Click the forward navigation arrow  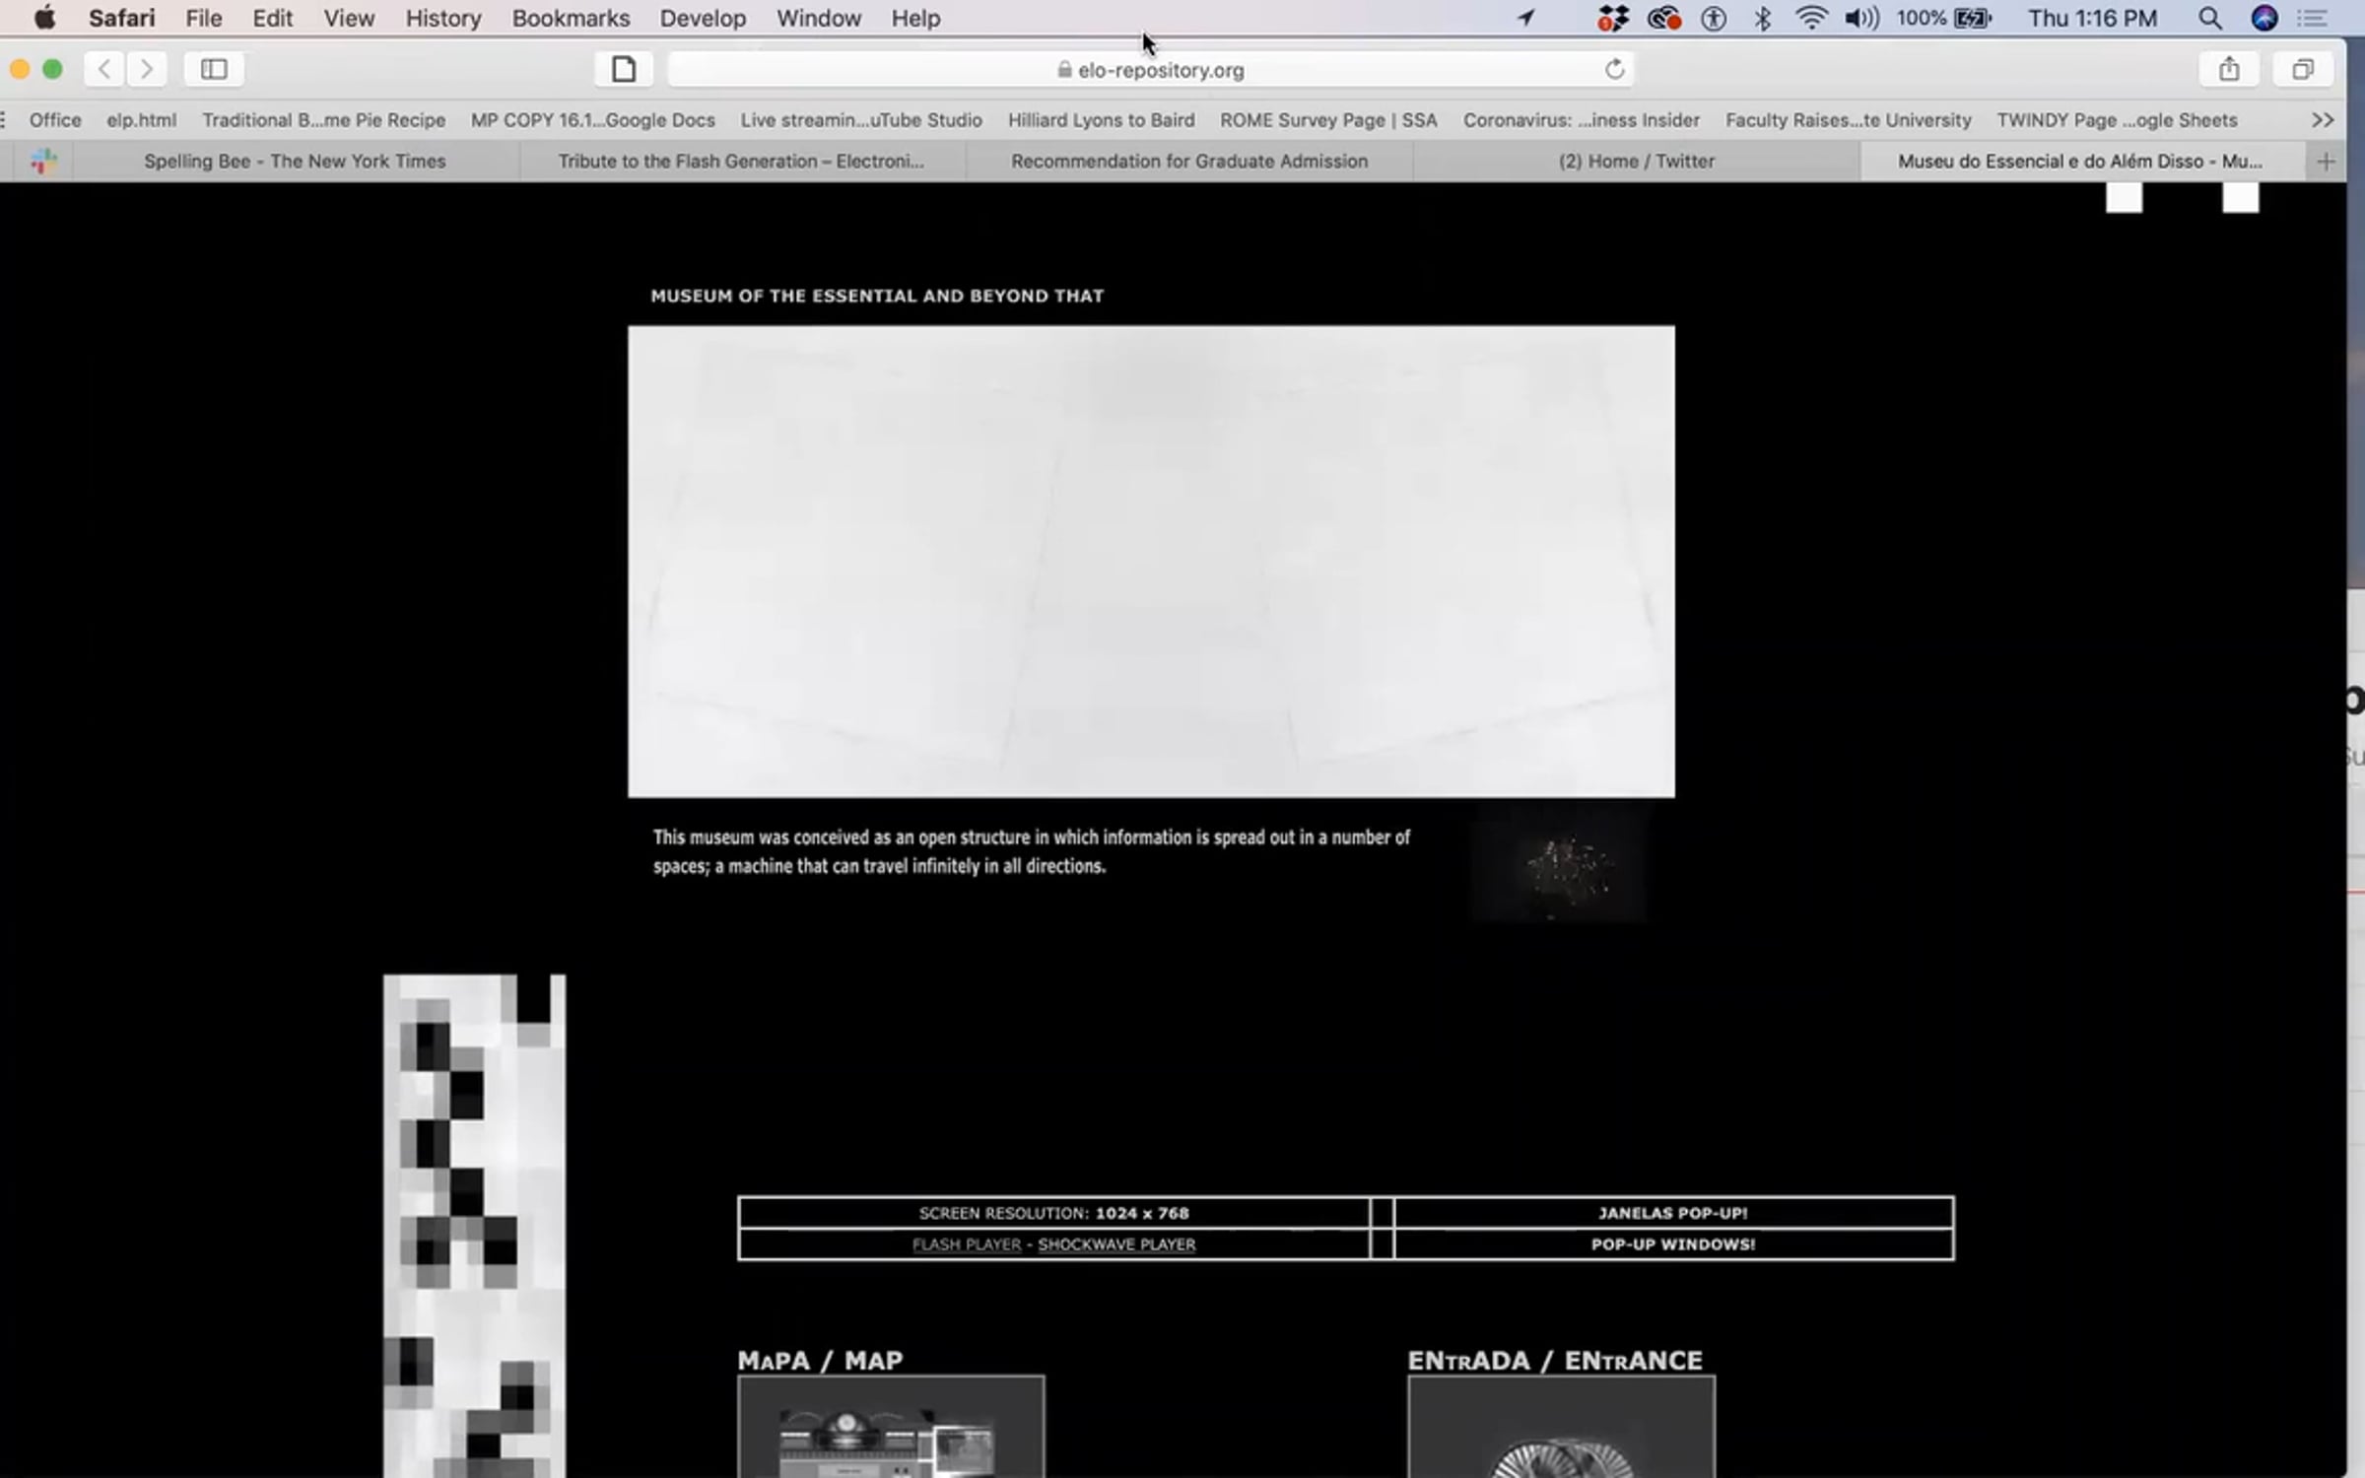[x=147, y=69]
